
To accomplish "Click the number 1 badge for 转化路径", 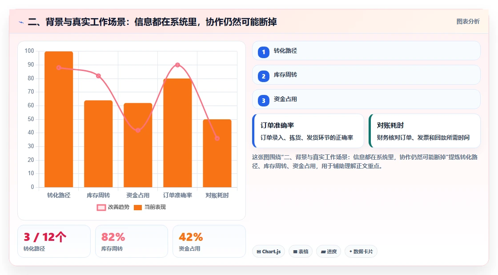I will pos(263,52).
